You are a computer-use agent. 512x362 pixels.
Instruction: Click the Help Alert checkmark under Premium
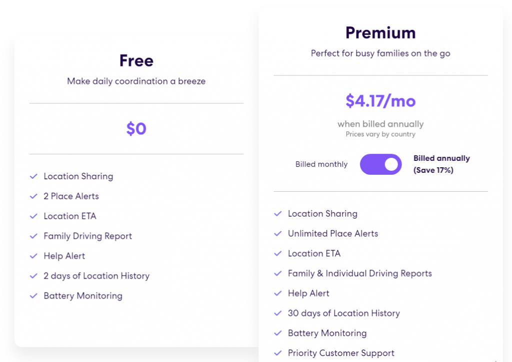tap(278, 294)
